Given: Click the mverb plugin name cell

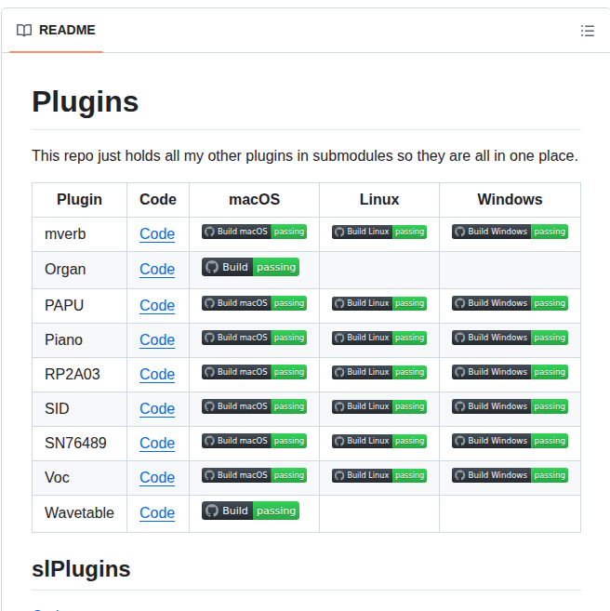Looking at the screenshot, I should coord(79,234).
